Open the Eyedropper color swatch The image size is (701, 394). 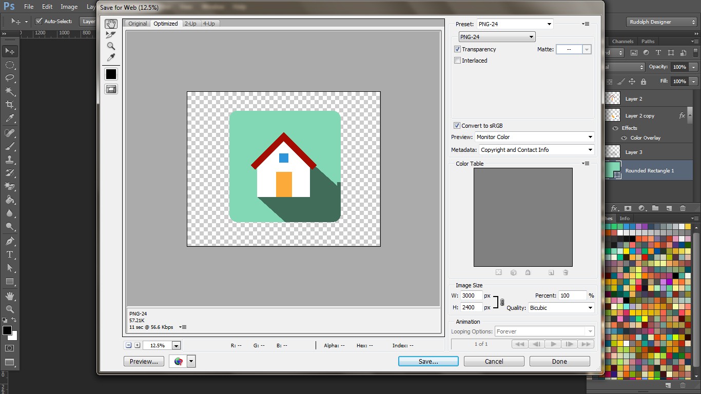111,73
